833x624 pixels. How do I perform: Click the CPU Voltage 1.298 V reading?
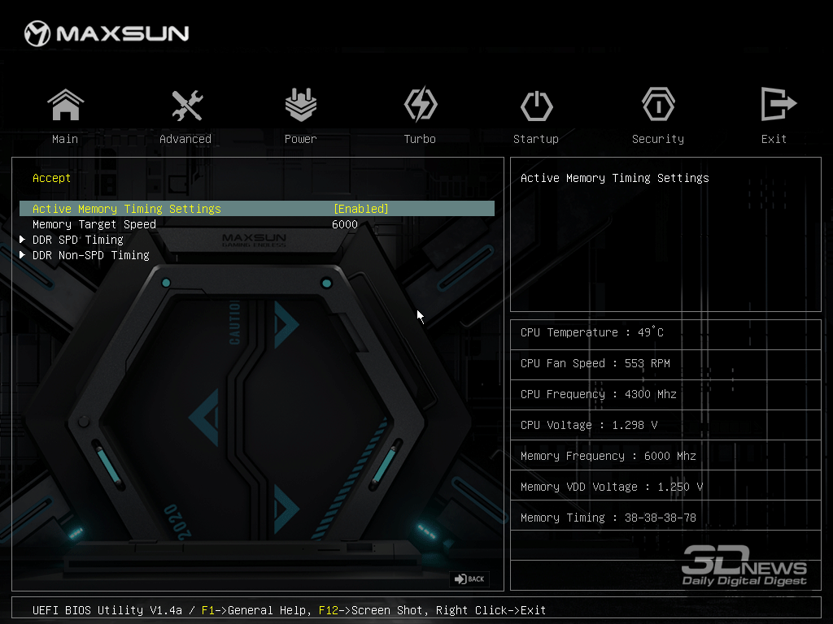pyautogui.click(x=589, y=425)
